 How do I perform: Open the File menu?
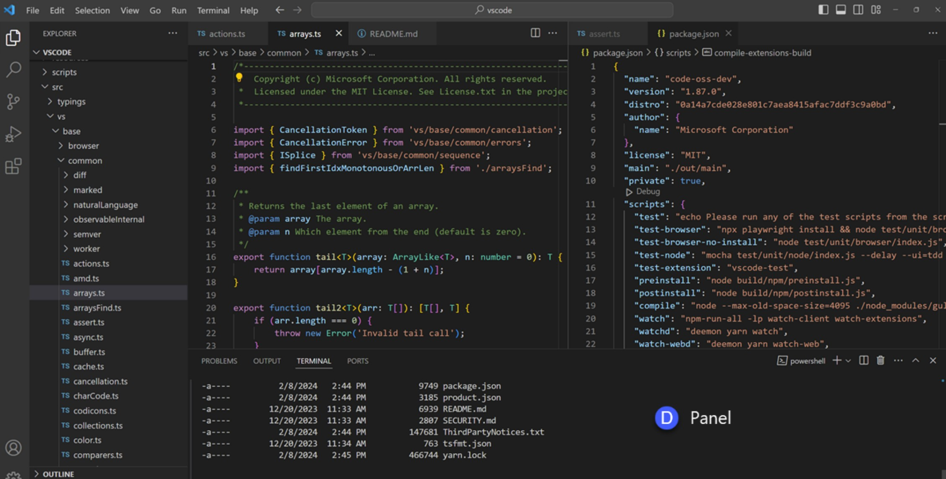tap(32, 10)
